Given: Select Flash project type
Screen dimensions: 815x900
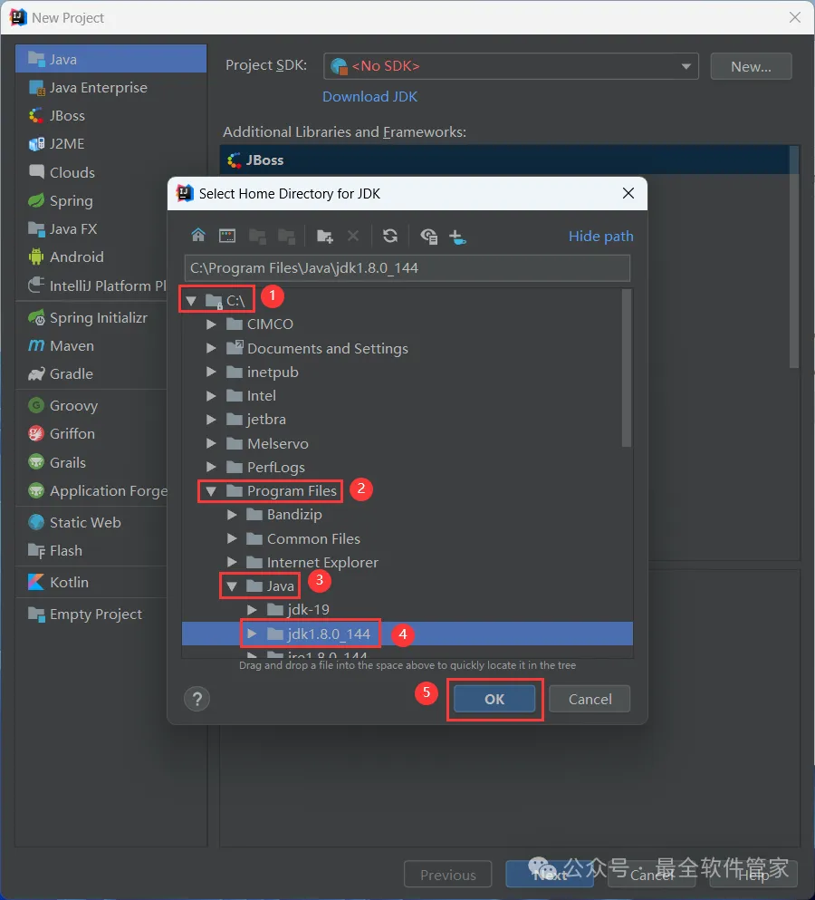Looking at the screenshot, I should 91,550.
